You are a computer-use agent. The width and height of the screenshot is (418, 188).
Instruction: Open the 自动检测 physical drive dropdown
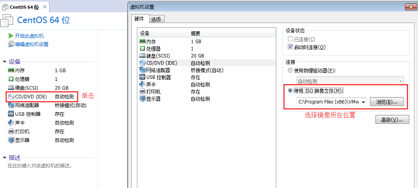pos(350,81)
